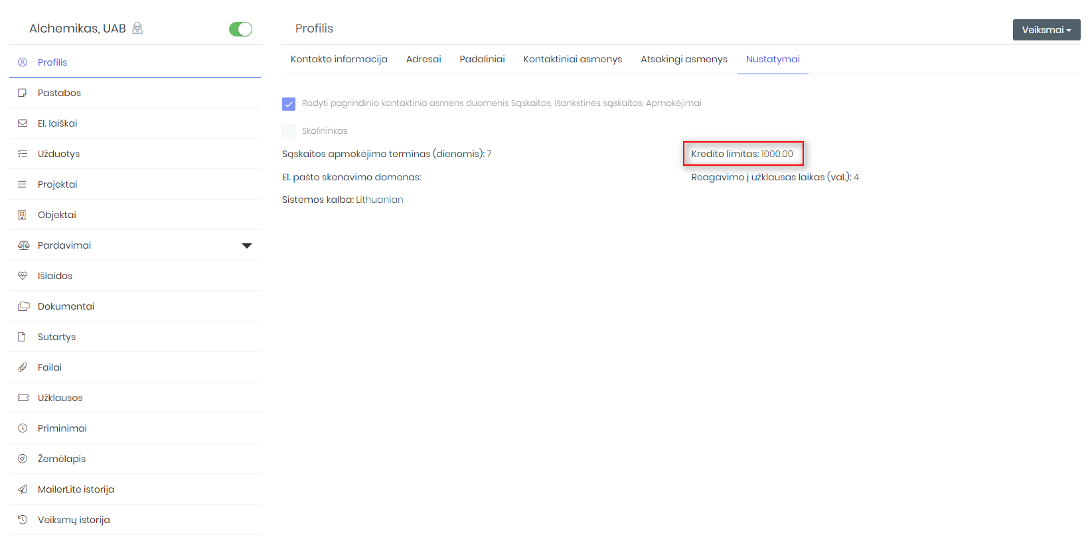Select the Padaliniai tab

[482, 59]
